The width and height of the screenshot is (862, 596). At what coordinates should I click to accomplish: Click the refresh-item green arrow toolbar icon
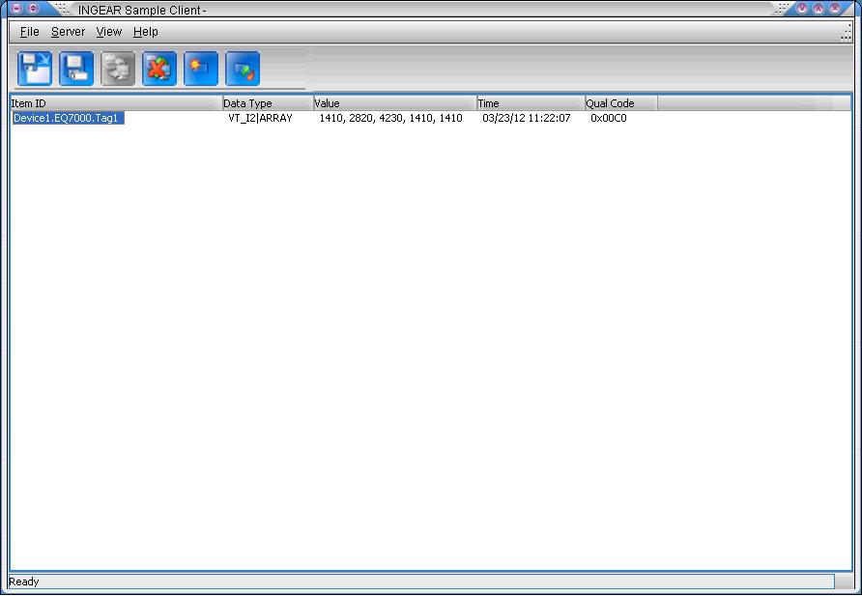click(243, 69)
